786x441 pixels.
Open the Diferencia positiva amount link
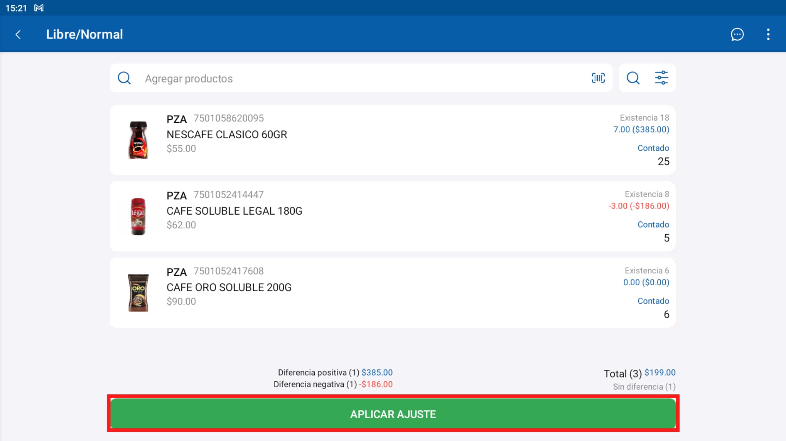click(x=377, y=372)
